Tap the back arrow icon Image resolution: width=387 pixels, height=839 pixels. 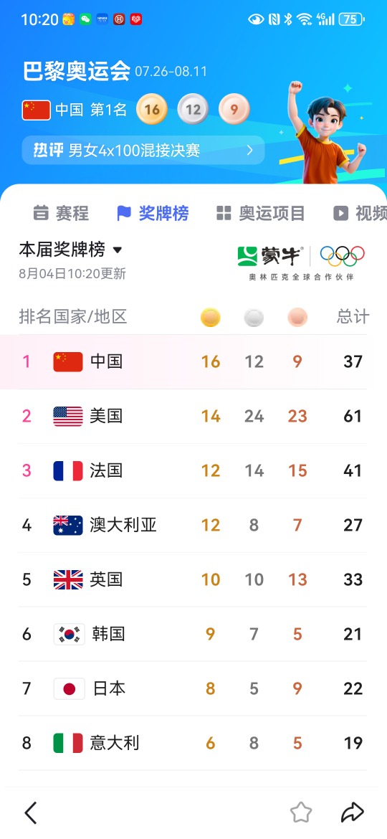coord(31,812)
